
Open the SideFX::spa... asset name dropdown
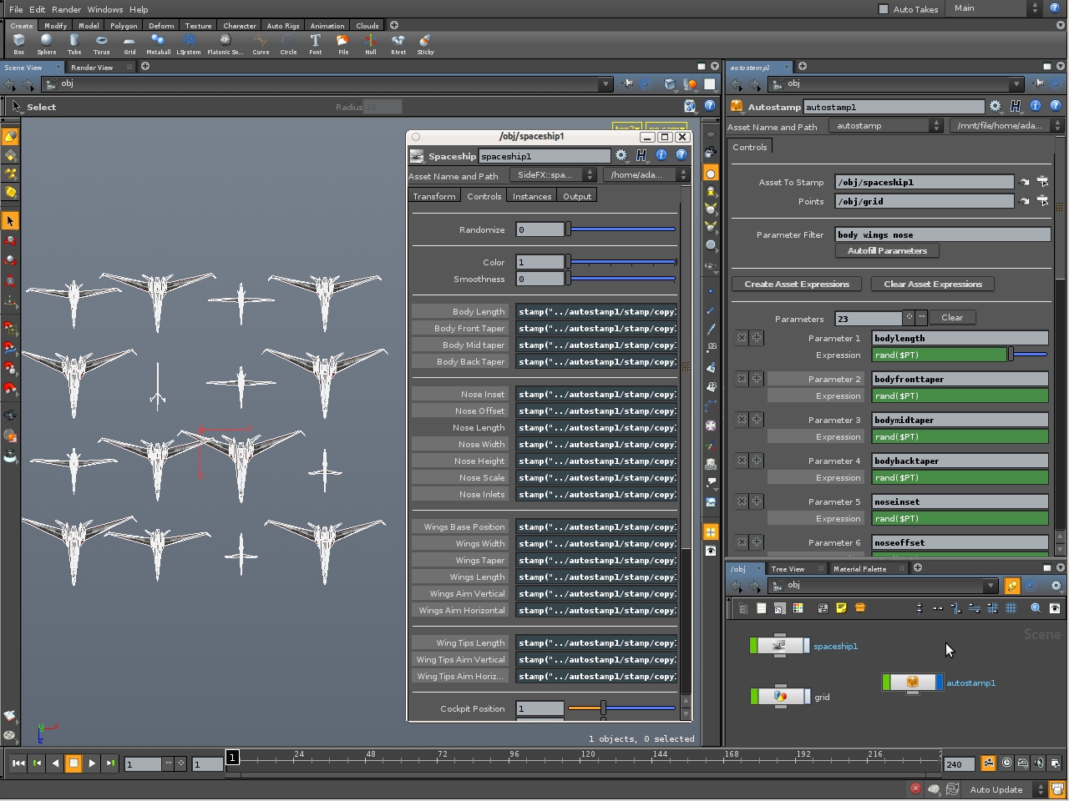click(552, 175)
